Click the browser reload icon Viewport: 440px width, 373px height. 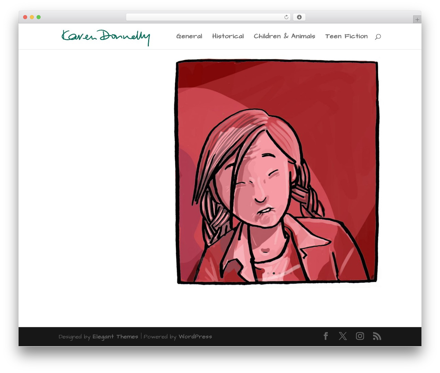286,17
